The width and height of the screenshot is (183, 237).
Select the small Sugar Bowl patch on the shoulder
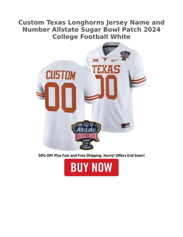pyautogui.click(x=125, y=55)
